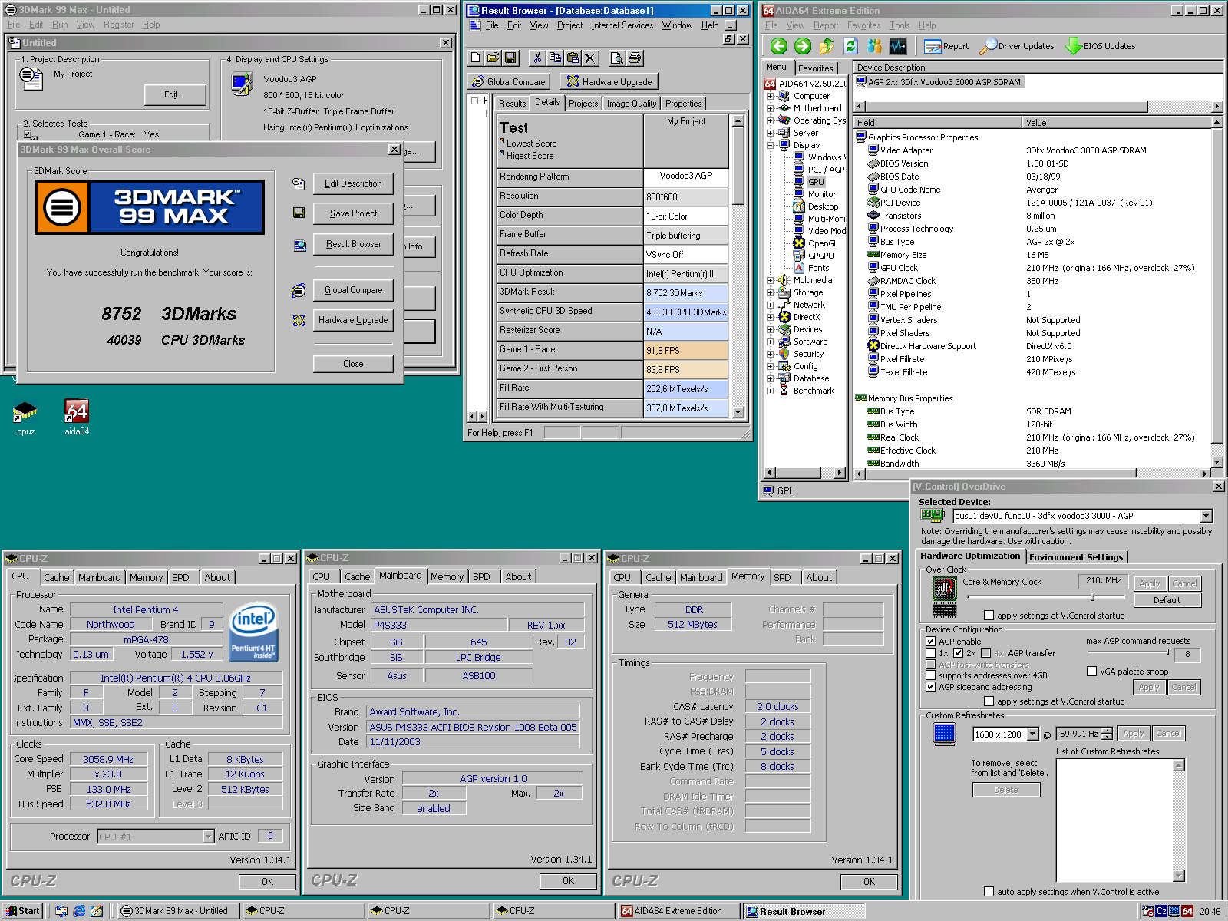The width and height of the screenshot is (1228, 921).
Task: Select GPU node in AIDA64 Display tree
Action: (816, 182)
